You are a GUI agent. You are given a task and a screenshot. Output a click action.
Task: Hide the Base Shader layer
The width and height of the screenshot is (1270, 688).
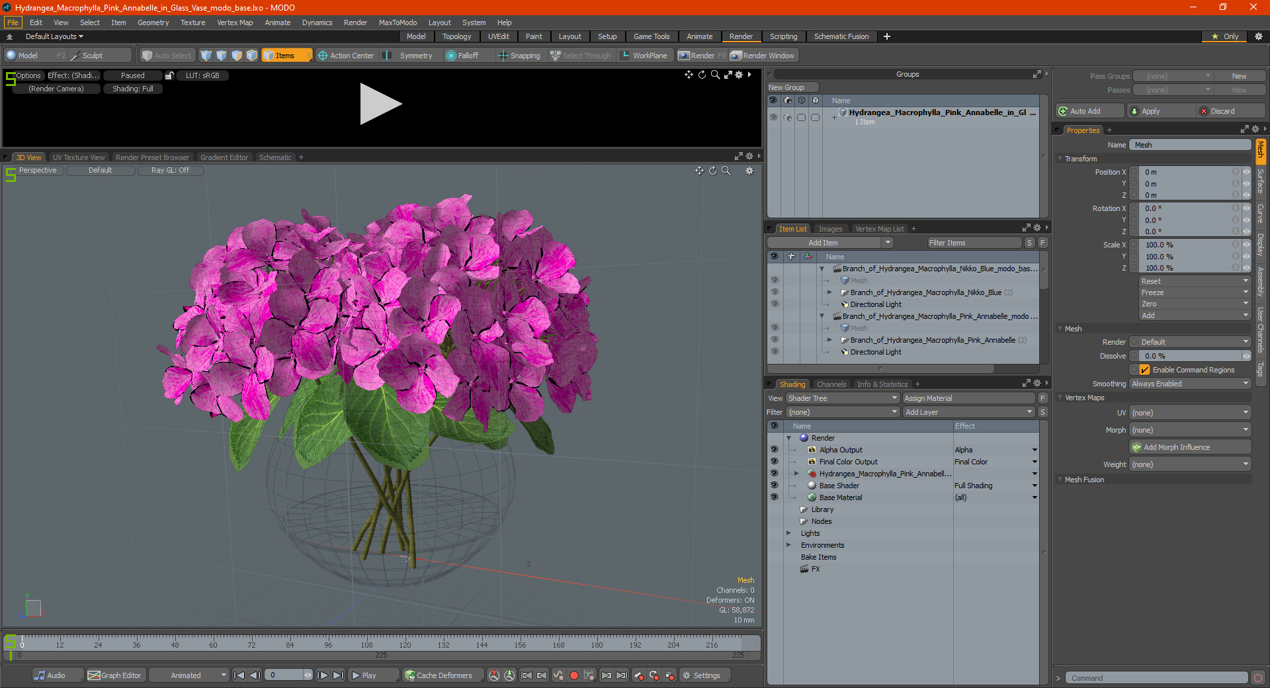pos(774,486)
